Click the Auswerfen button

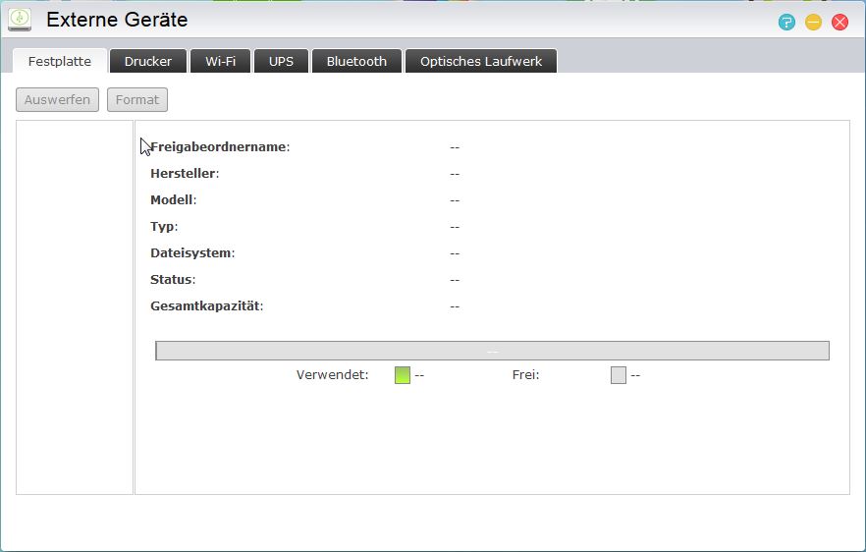click(57, 99)
